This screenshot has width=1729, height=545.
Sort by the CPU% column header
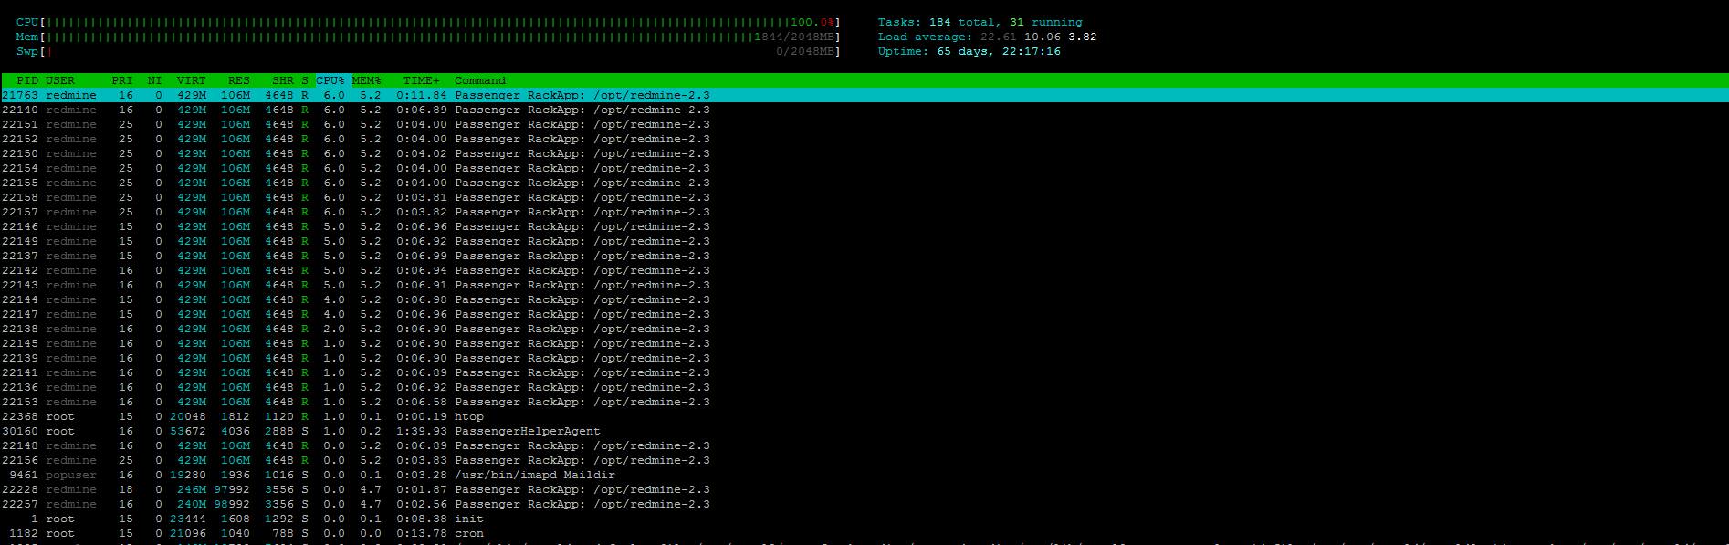tap(330, 80)
